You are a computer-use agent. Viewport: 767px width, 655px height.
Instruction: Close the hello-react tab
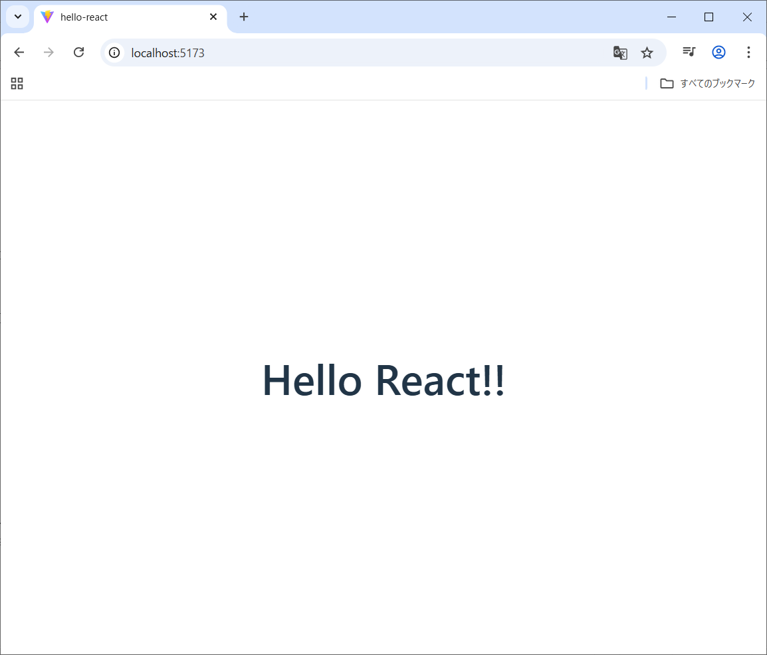213,17
